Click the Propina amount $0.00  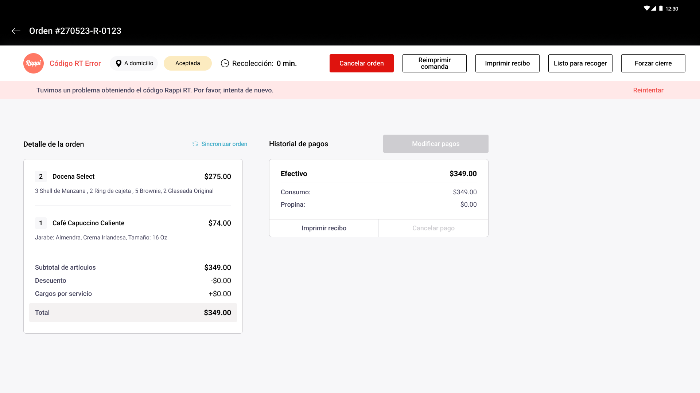pyautogui.click(x=468, y=205)
